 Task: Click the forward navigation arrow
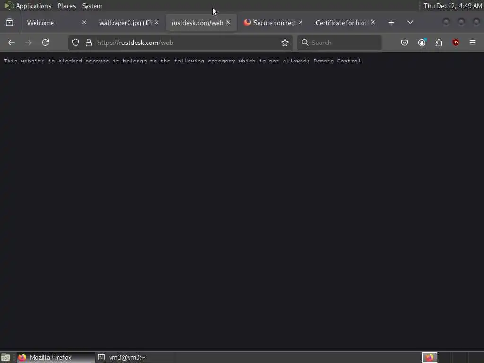[x=28, y=43]
